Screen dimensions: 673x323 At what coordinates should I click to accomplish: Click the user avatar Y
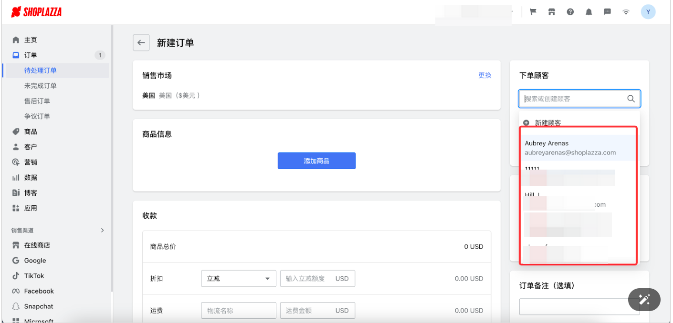pos(648,12)
